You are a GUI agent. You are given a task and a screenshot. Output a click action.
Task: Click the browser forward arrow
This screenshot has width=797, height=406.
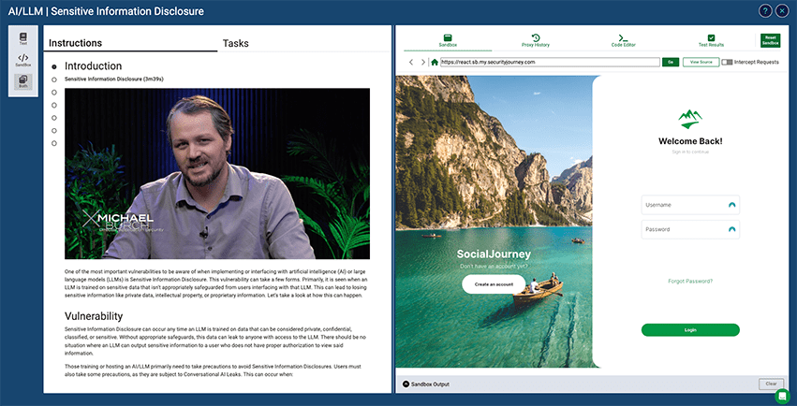(423, 62)
